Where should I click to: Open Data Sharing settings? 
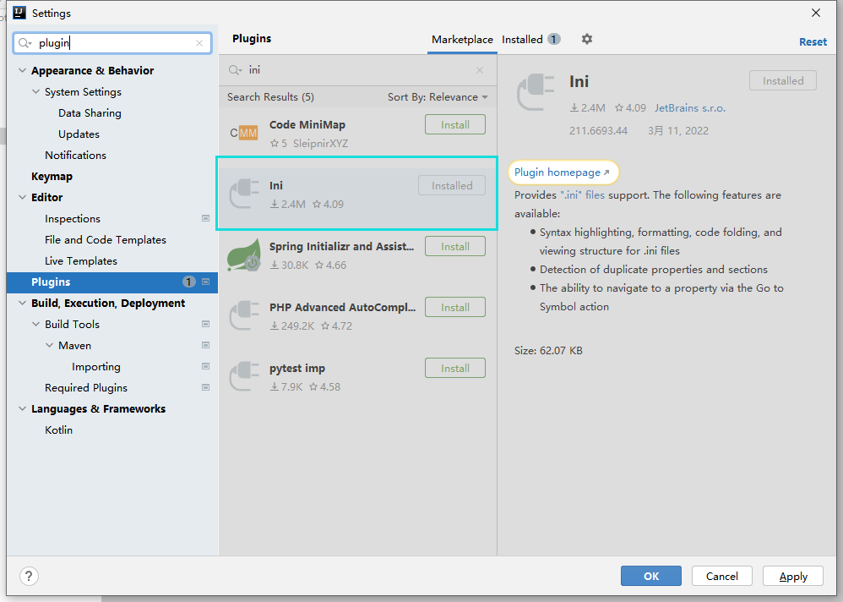[x=90, y=113]
